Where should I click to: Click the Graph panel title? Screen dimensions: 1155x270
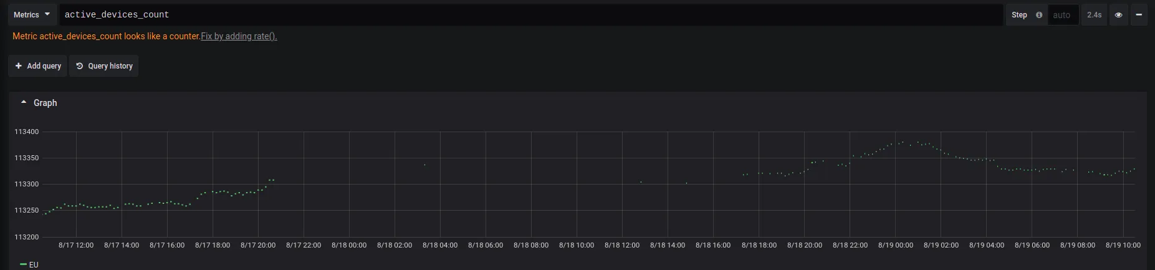pos(46,103)
